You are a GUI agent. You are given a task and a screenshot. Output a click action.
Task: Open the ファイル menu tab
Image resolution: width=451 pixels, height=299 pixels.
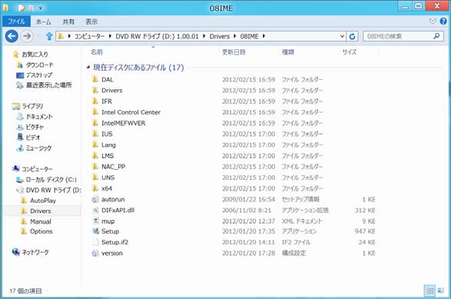click(16, 22)
